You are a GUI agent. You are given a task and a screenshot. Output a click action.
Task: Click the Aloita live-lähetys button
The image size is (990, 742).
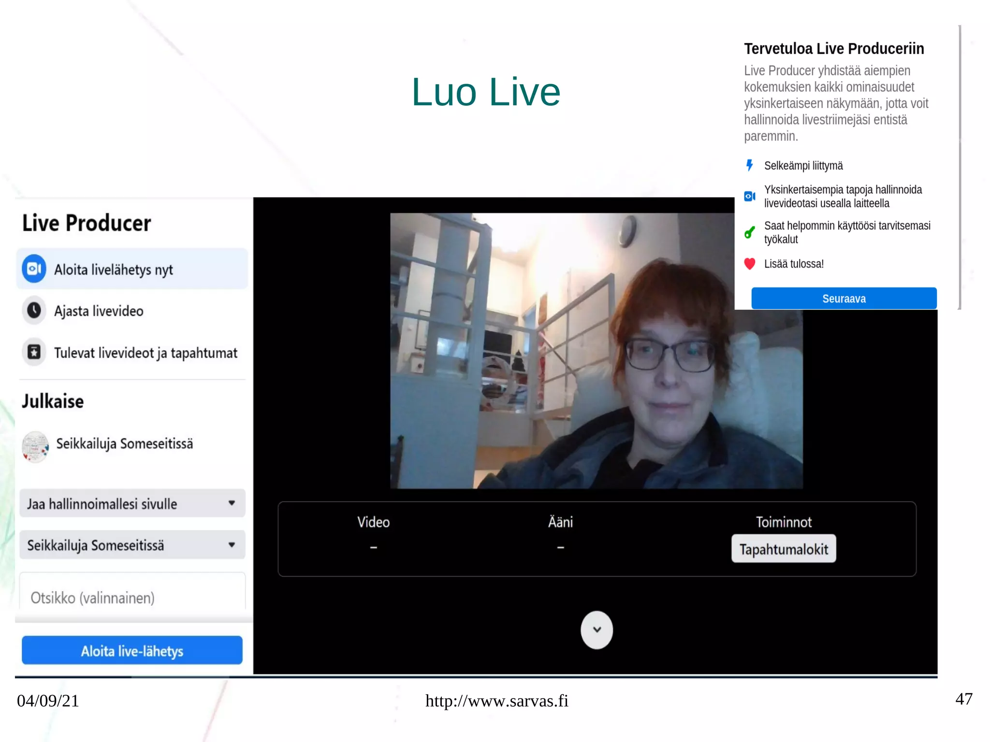click(132, 651)
